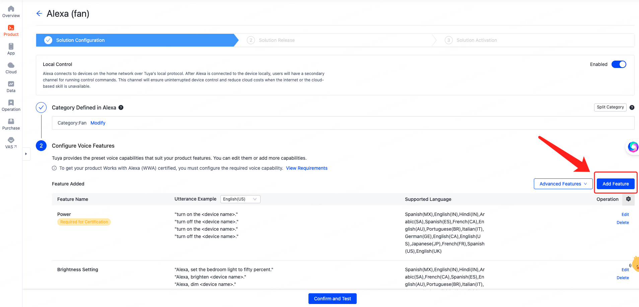The width and height of the screenshot is (639, 307).
Task: Click the Operation column header
Action: tap(607, 199)
